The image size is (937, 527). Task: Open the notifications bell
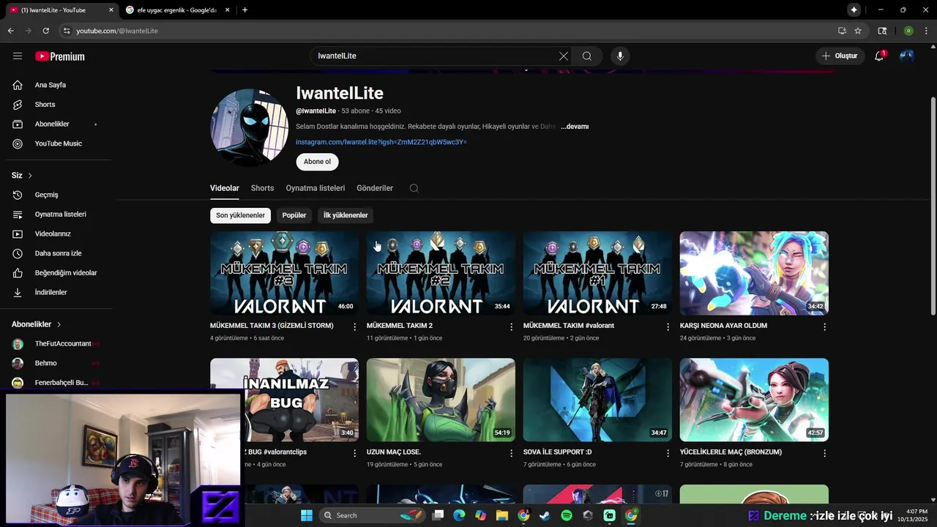tap(879, 56)
